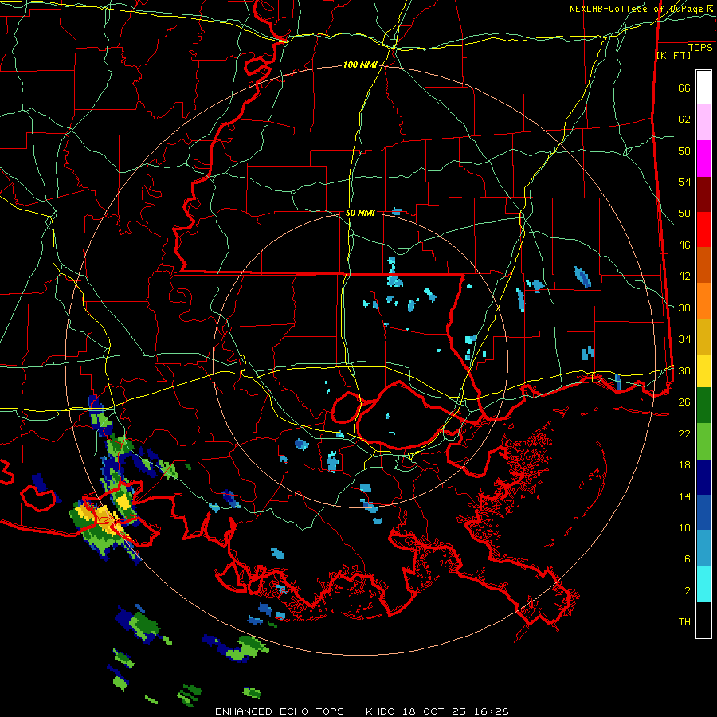717x717 pixels.
Task: Choose the cyan legend swatch
Action: (703, 584)
